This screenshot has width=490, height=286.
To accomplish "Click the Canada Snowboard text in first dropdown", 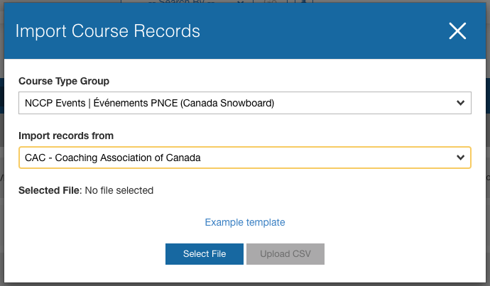I will coord(228,104).
